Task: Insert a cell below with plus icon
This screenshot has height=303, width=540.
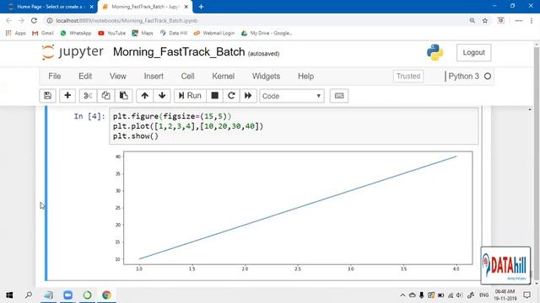Action: tap(67, 96)
